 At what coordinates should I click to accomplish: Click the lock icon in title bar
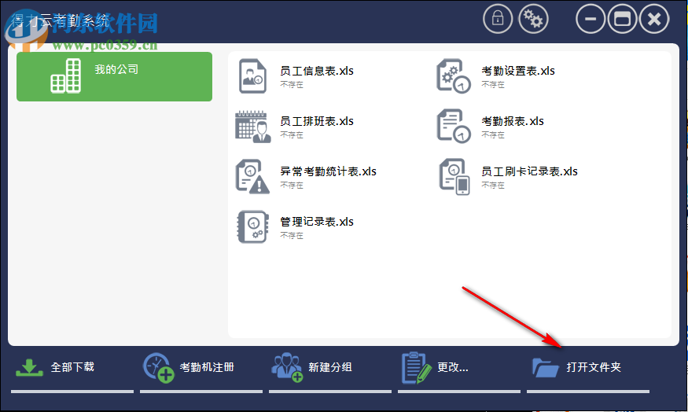498,19
